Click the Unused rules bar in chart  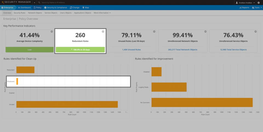pyautogui.click(x=67, y=104)
